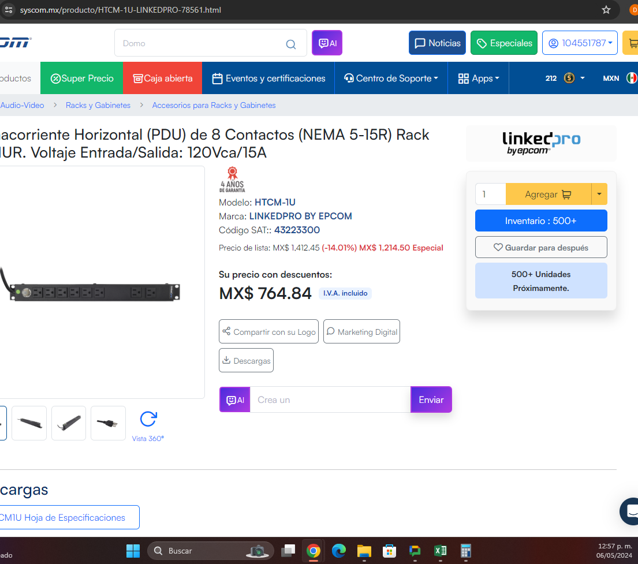Select the power plug thumbnail
This screenshot has width=638, height=564.
click(x=108, y=423)
